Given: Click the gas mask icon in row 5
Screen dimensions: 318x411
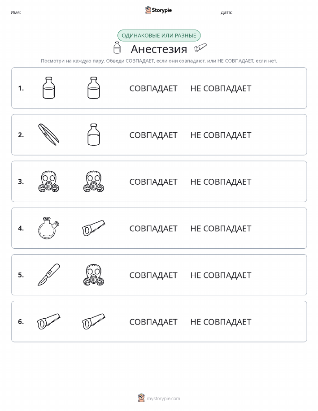Looking at the screenshot, I should (94, 275).
